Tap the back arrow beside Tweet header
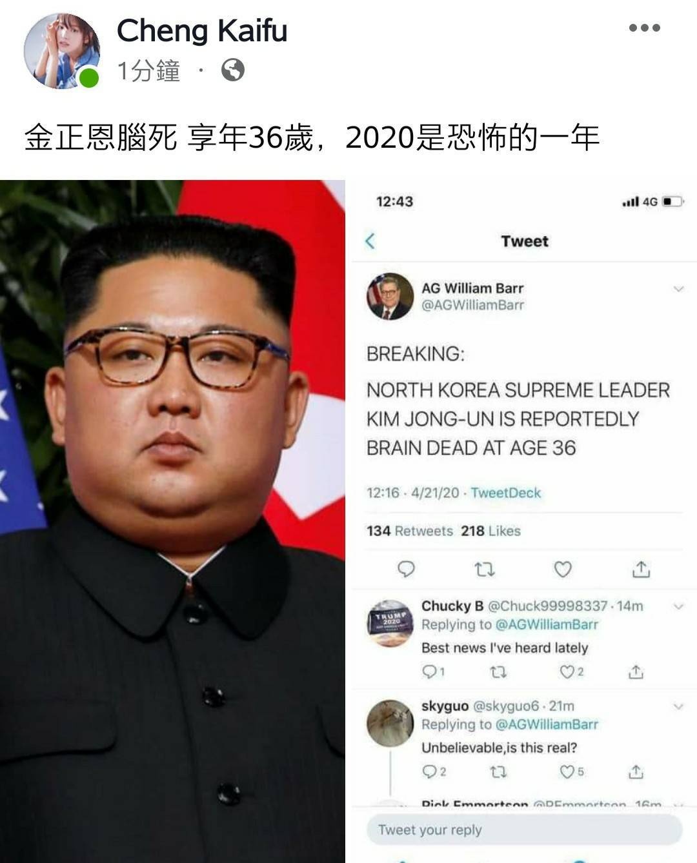 [370, 241]
